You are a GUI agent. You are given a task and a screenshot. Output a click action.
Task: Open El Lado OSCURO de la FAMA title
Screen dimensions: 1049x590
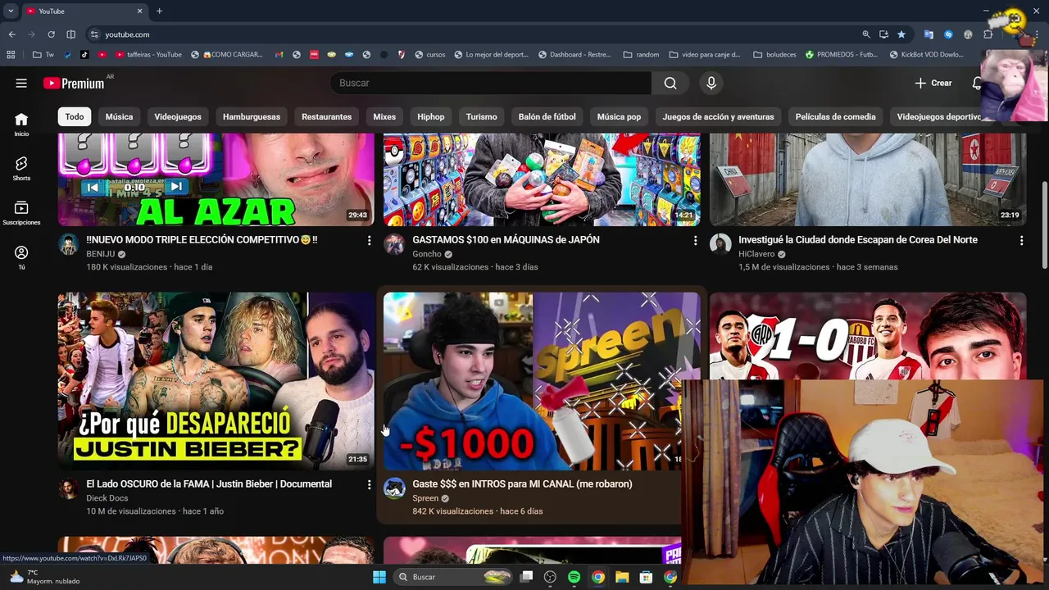coord(209,484)
